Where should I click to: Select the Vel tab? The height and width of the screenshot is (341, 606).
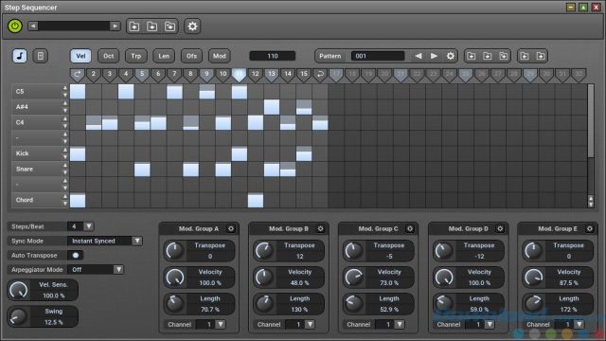[x=80, y=56]
